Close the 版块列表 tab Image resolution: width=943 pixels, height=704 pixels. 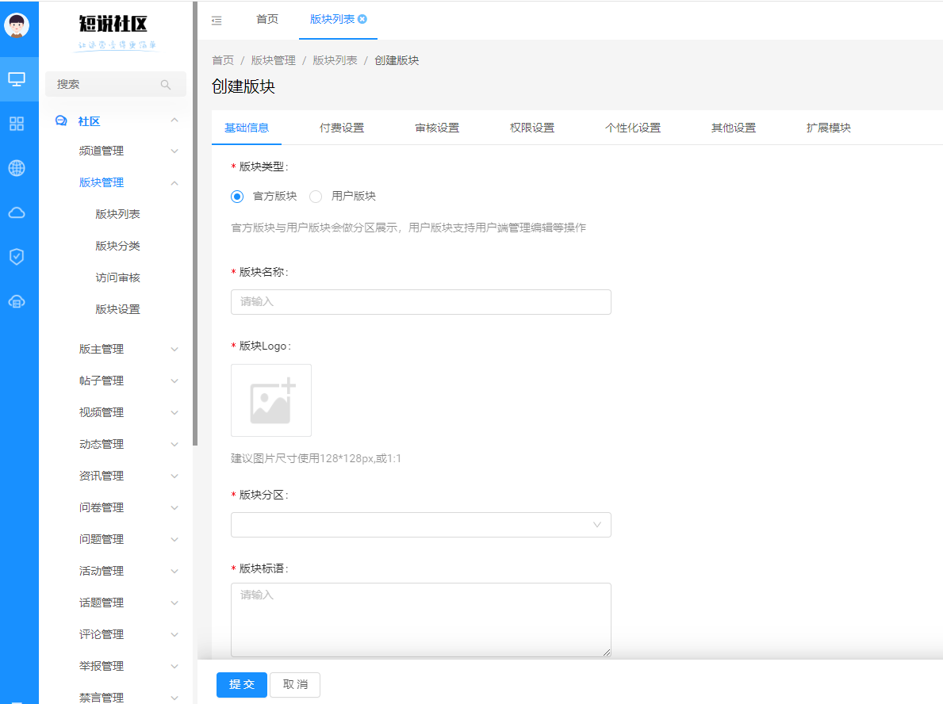click(362, 19)
